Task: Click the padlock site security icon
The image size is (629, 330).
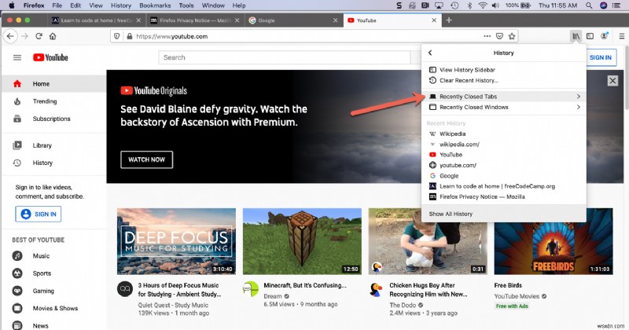Action: click(x=129, y=36)
